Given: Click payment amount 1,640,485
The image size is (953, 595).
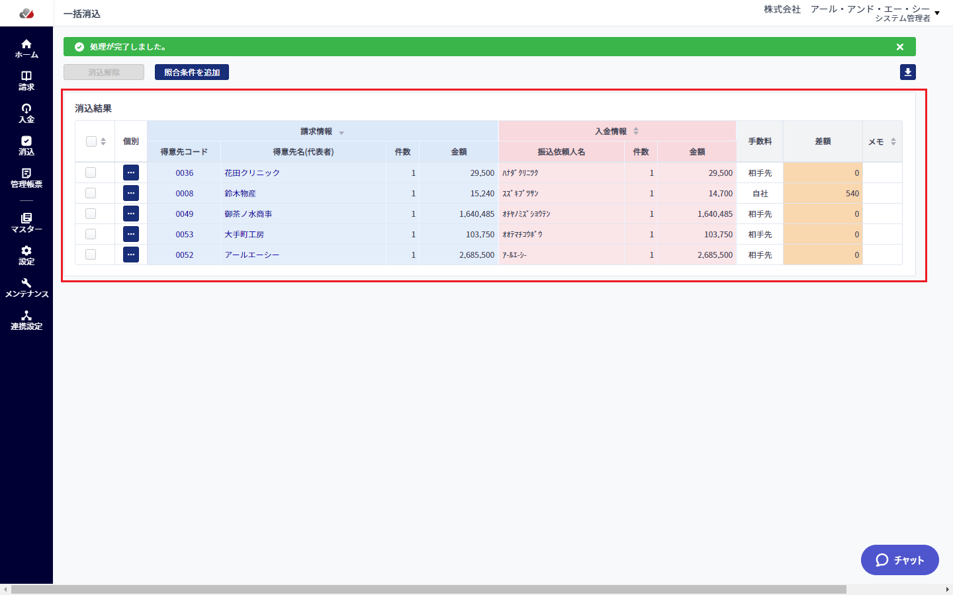Looking at the screenshot, I should [715, 214].
